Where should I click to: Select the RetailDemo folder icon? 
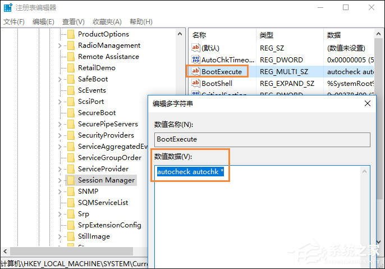pyautogui.click(x=71, y=68)
